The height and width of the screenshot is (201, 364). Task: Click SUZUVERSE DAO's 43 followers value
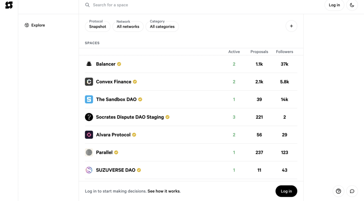click(x=284, y=170)
